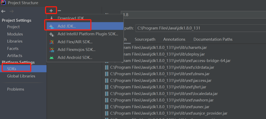Open the Project settings page

point(13,27)
